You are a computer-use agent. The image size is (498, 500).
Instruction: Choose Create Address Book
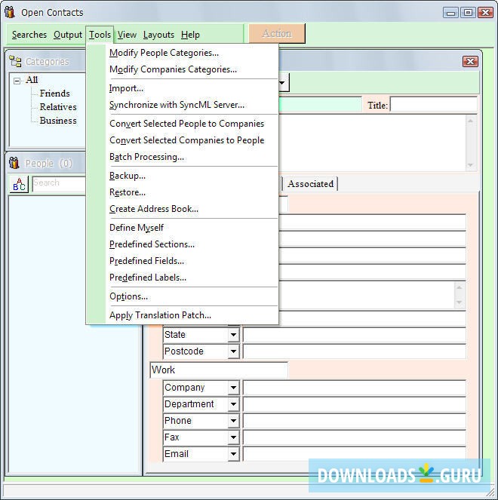tap(192, 209)
